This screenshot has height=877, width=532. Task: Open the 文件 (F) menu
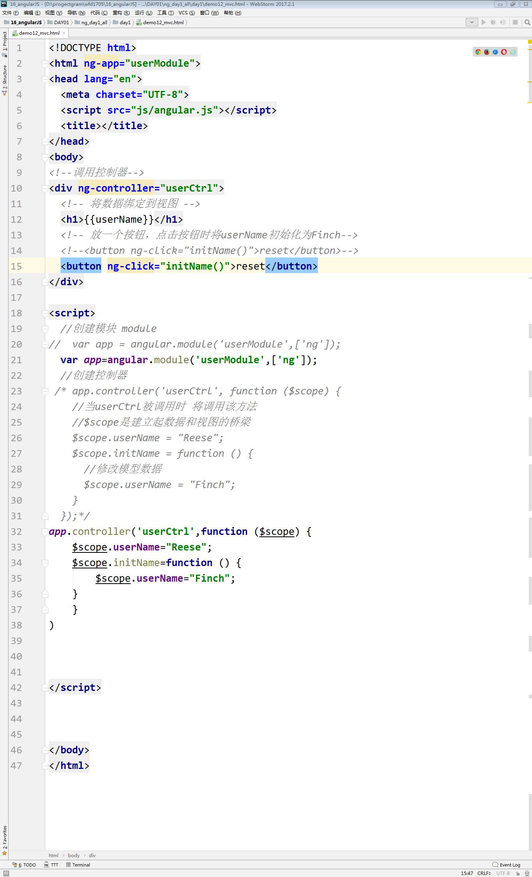tap(11, 13)
